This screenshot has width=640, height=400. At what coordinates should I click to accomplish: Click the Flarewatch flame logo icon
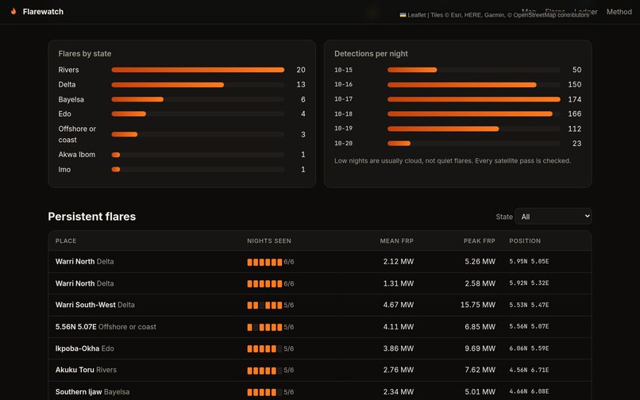(x=13, y=11)
